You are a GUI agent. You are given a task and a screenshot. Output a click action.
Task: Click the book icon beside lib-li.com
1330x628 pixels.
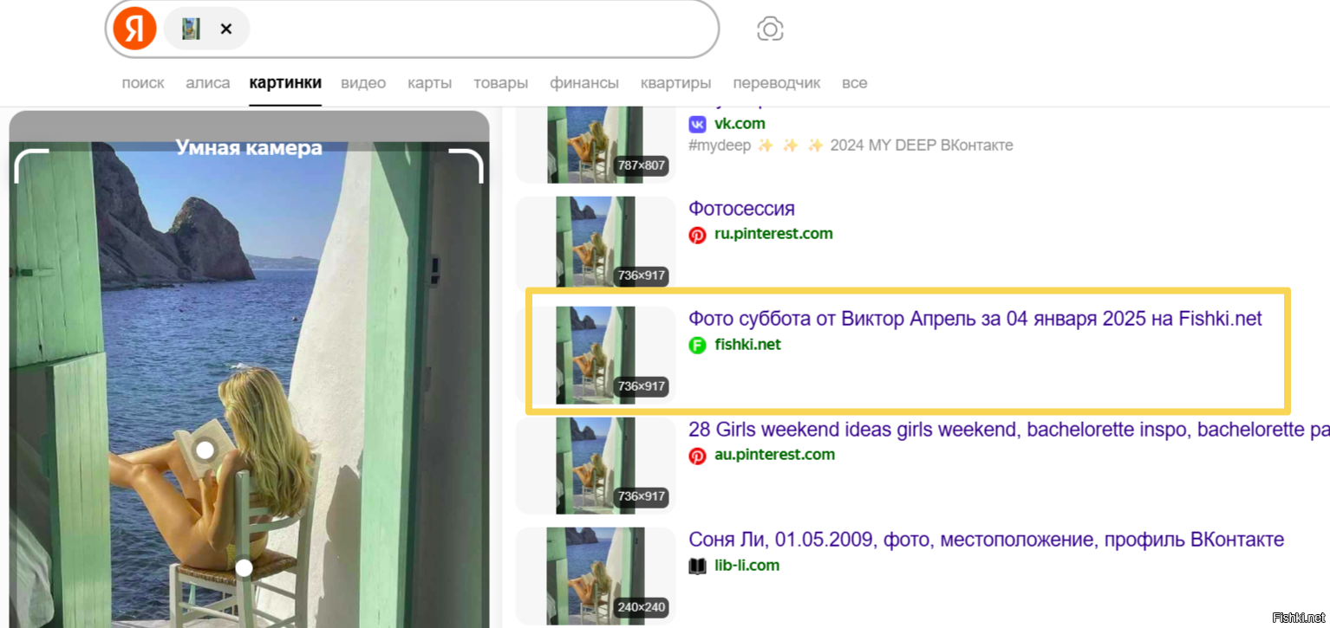(697, 566)
